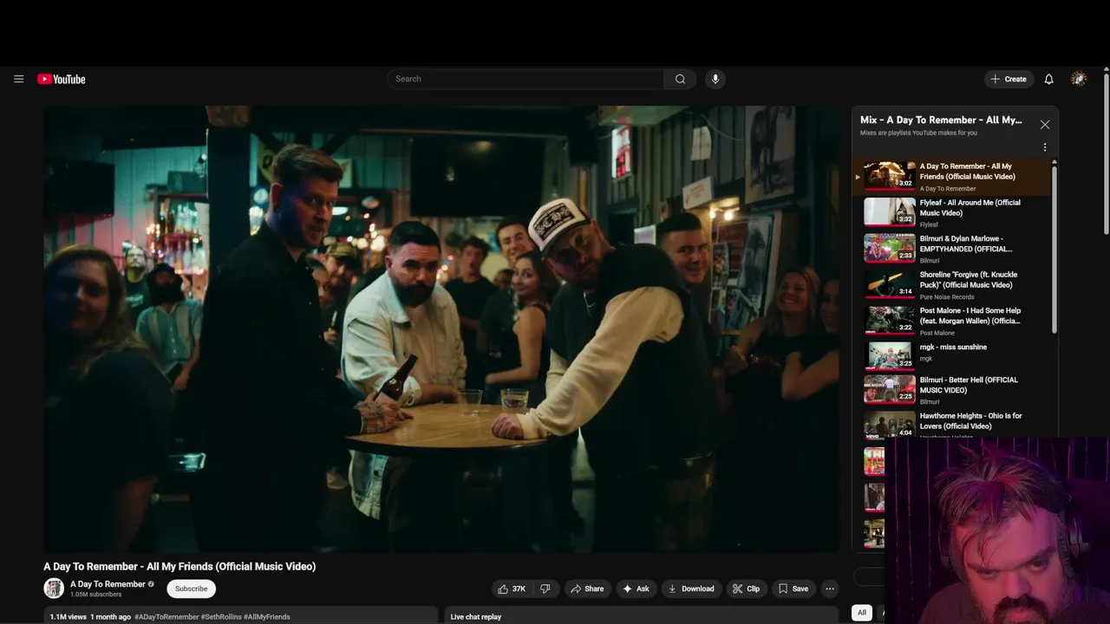The image size is (1110, 624).
Task: Click into the Search input field
Action: [x=526, y=79]
